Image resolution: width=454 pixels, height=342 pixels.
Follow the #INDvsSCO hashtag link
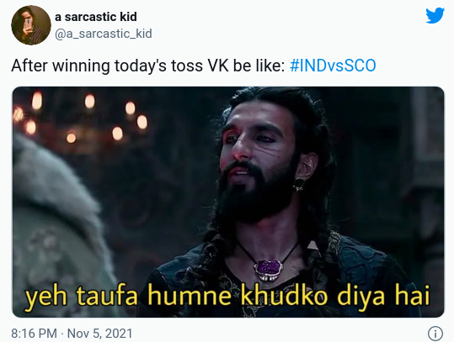pos(333,66)
